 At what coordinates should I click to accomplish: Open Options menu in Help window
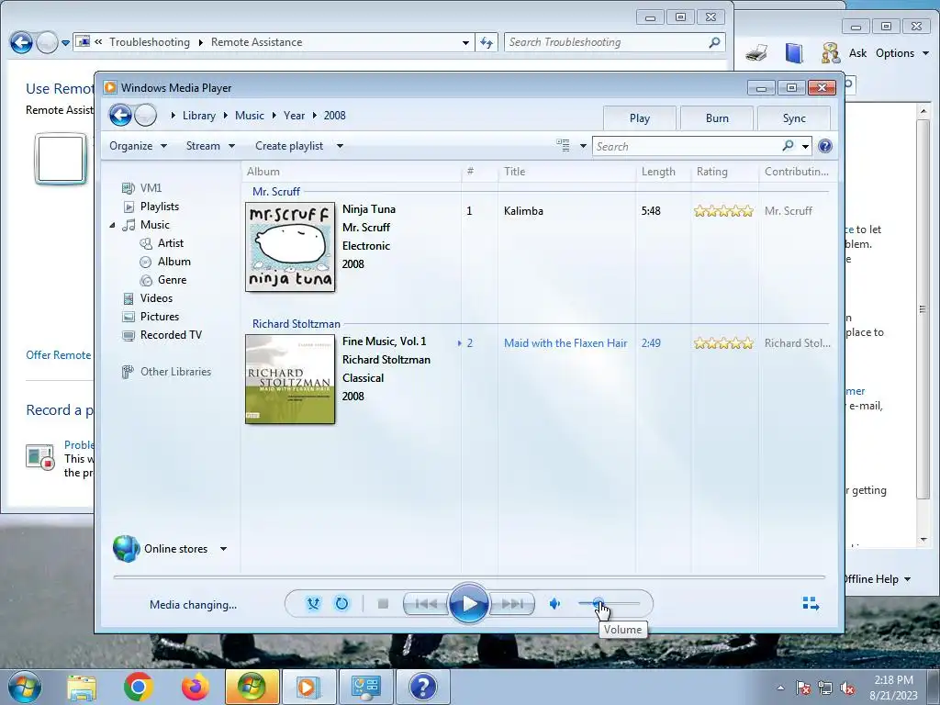pyautogui.click(x=901, y=53)
